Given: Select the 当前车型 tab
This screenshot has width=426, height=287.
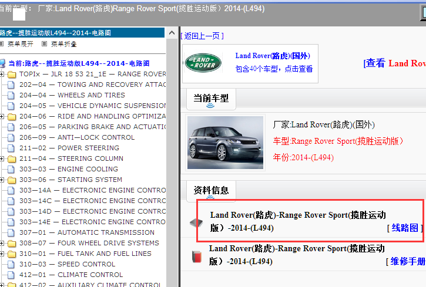Looking at the screenshot, I should [211, 99].
